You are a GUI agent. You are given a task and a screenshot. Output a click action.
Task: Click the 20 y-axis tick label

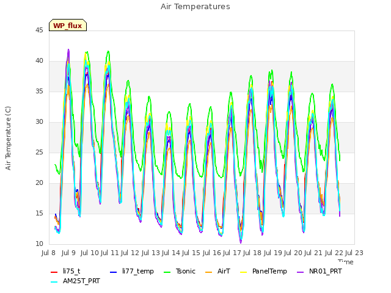click(x=39, y=183)
